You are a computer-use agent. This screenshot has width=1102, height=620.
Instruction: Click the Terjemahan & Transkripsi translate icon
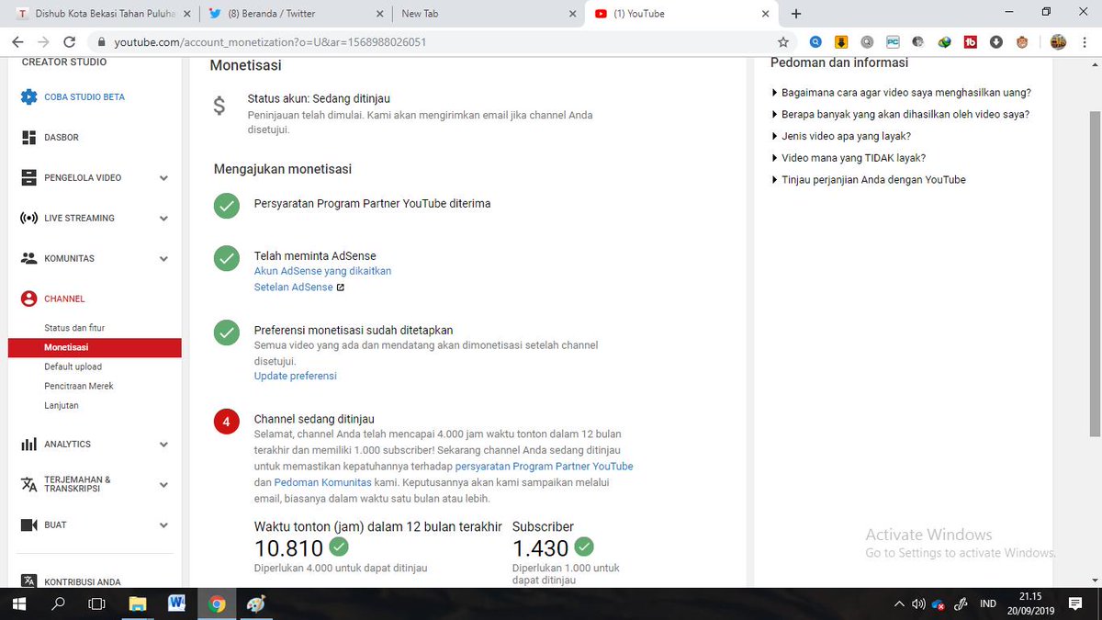[x=28, y=484]
